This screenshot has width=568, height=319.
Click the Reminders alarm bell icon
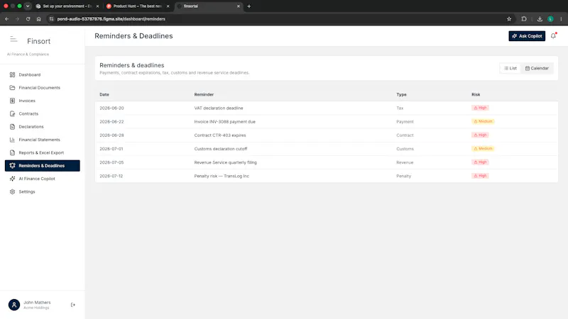pyautogui.click(x=12, y=166)
